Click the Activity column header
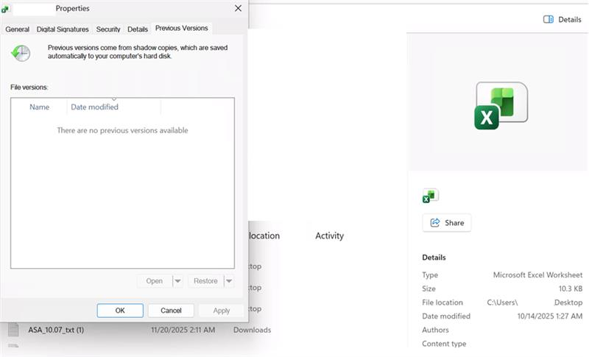Viewport: 589px width, 357px height. [x=329, y=236]
